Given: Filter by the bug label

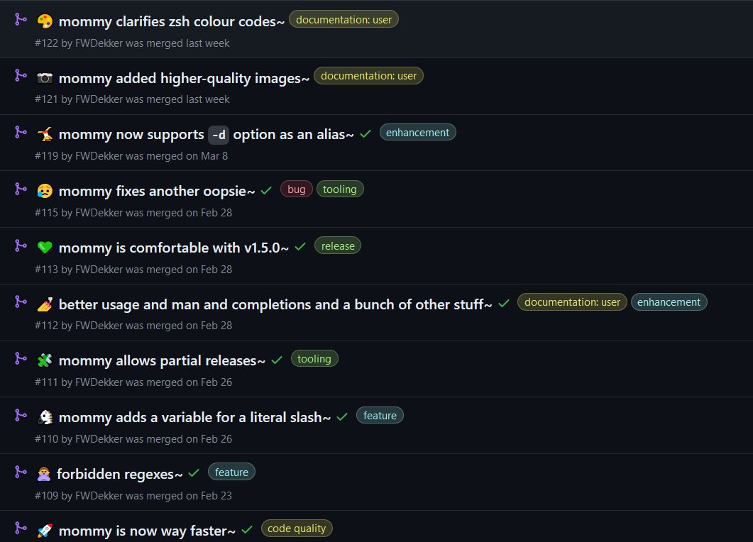Looking at the screenshot, I should point(296,189).
